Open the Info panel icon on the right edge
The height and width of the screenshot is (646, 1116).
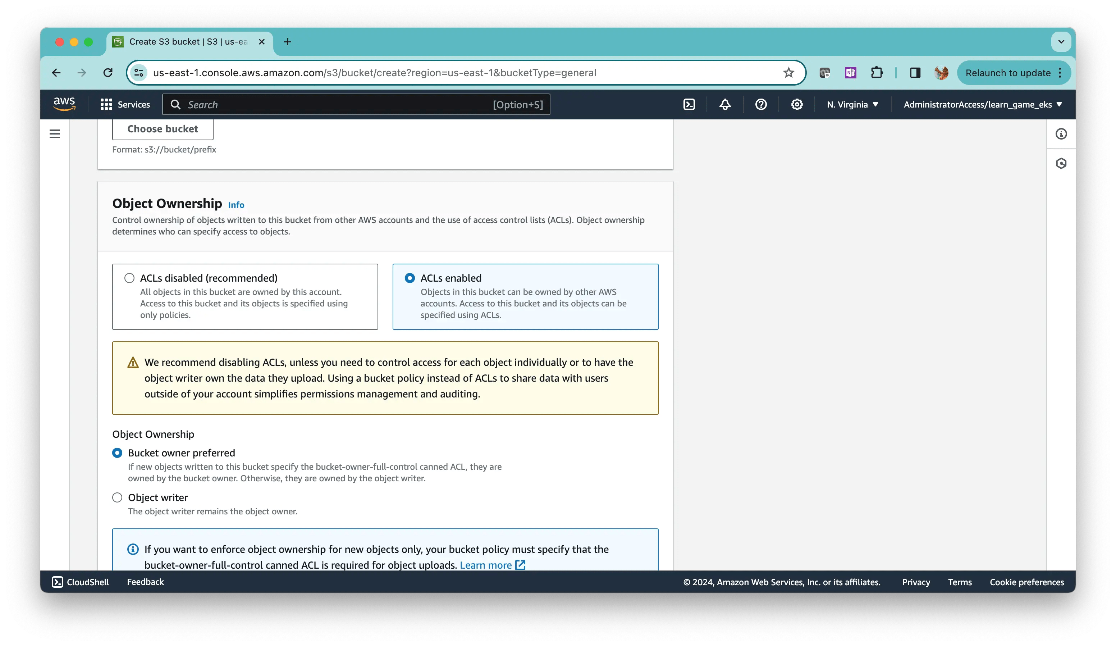point(1061,133)
